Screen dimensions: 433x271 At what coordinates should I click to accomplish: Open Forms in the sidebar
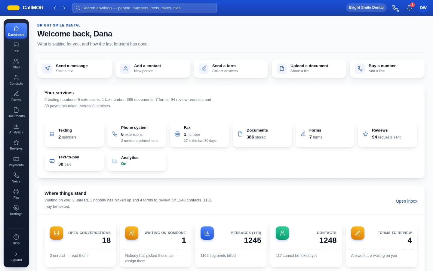pos(16,96)
